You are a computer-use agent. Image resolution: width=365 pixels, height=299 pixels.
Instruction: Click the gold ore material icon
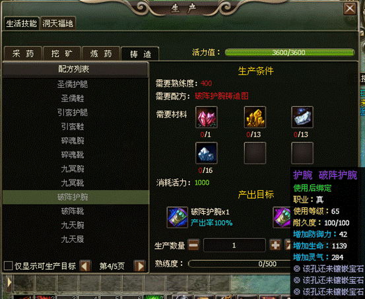pyautogui.click(x=255, y=117)
